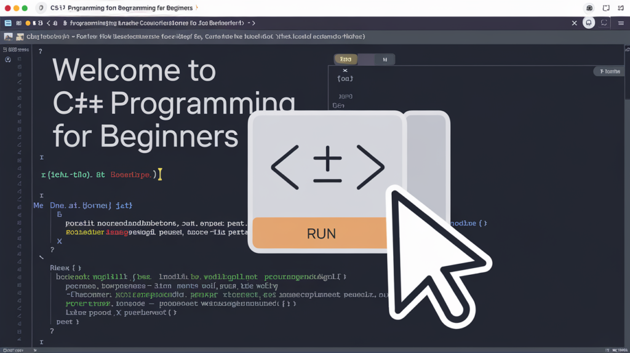Switch to the gray 'H' tab

pos(385,60)
